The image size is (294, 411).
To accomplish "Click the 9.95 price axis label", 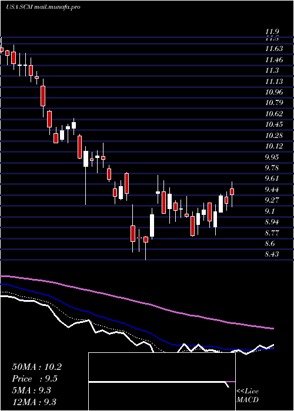I will [272, 157].
